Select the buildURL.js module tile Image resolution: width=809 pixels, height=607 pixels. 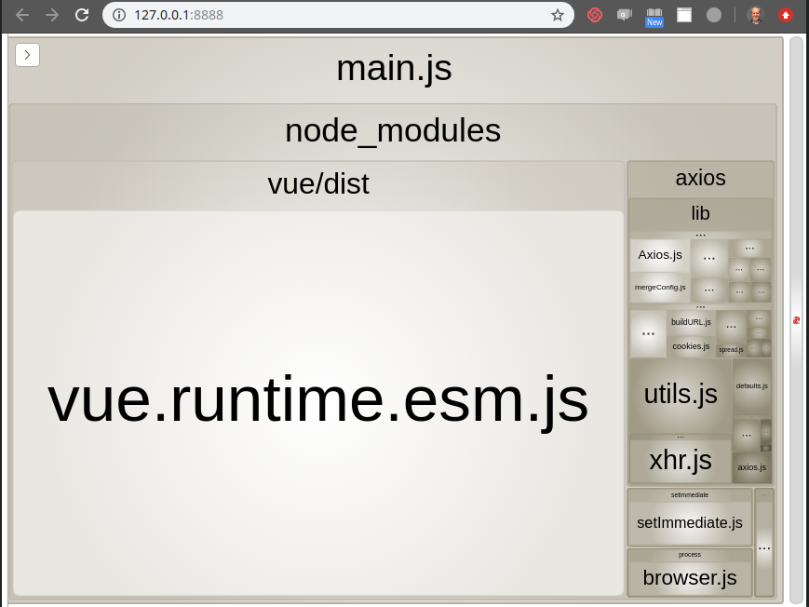point(691,321)
